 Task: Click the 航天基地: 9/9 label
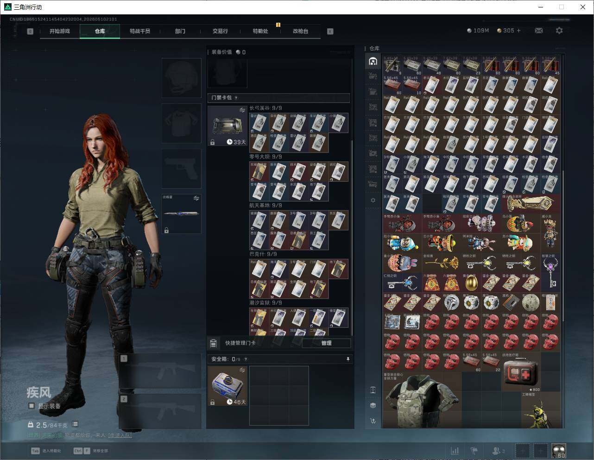(265, 205)
